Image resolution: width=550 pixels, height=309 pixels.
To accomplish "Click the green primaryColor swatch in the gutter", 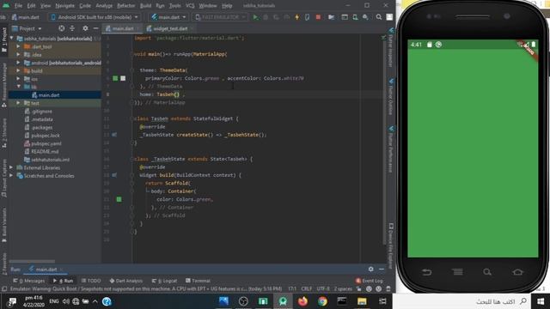I will [115, 78].
